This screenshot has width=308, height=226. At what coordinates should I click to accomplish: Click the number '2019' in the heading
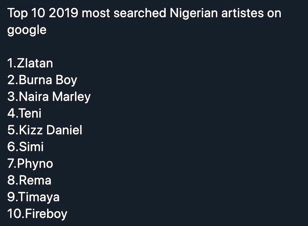pyautogui.click(x=63, y=13)
